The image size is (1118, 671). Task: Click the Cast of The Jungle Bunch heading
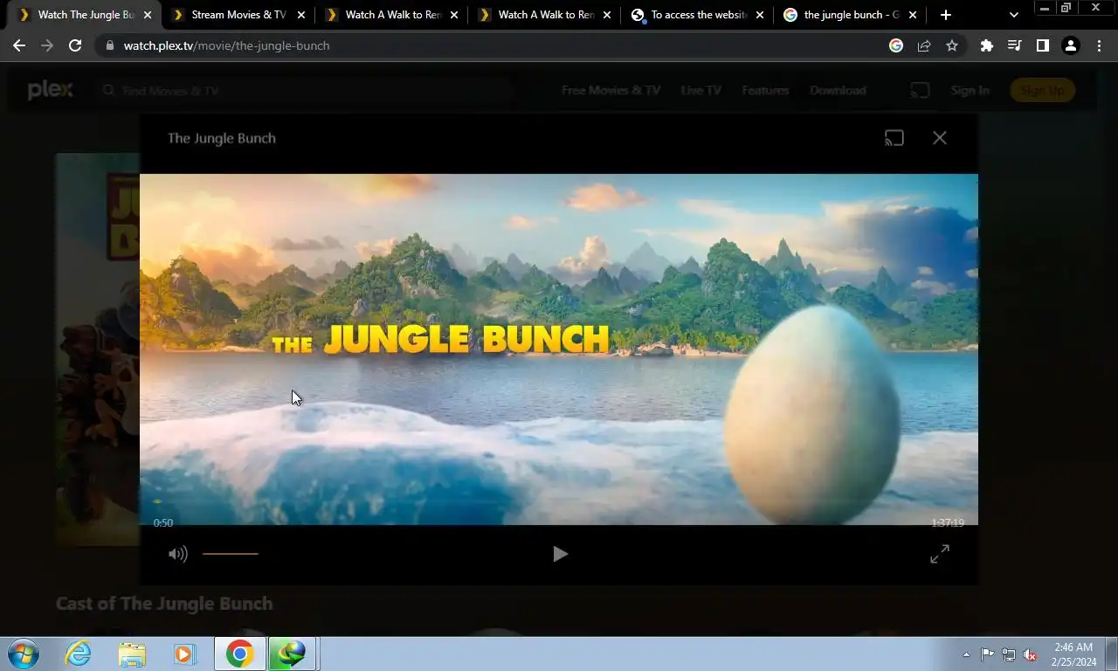click(x=164, y=604)
